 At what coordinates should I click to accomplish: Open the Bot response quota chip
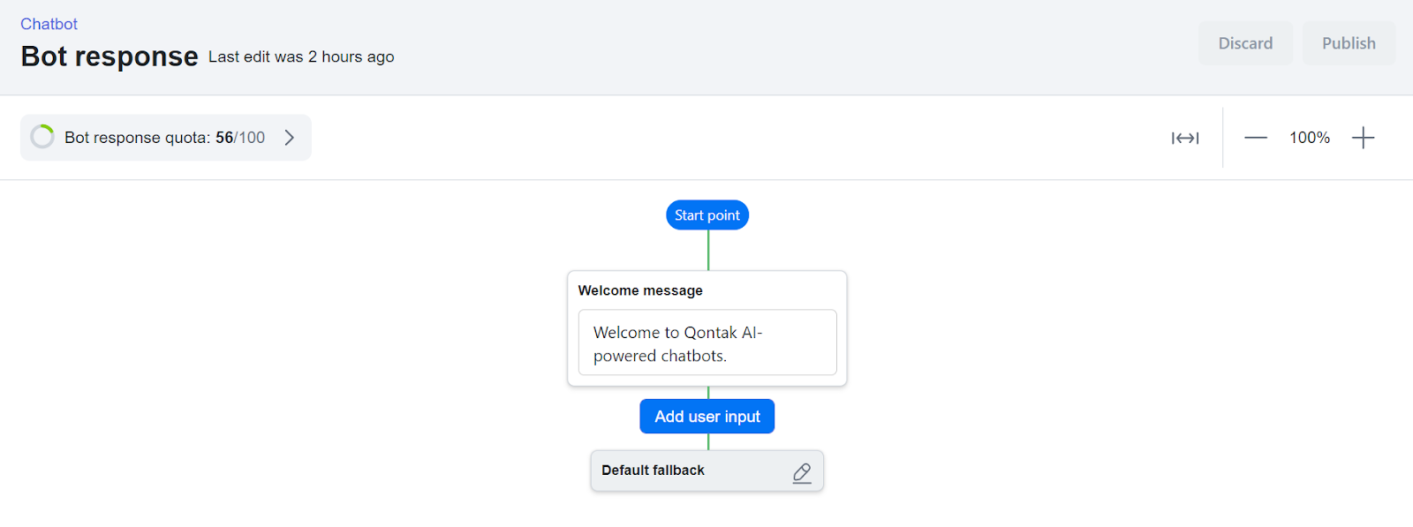pos(166,138)
